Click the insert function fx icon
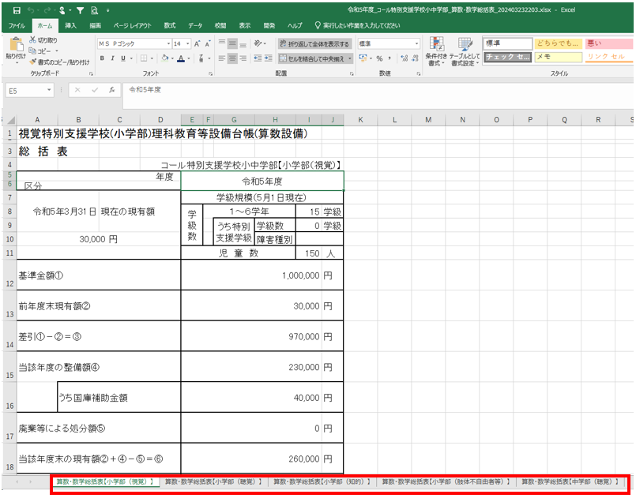 coord(112,90)
